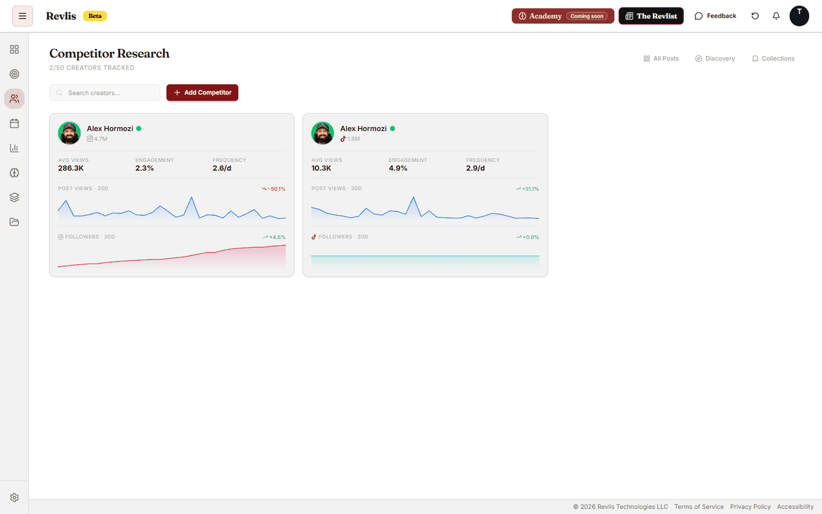Switch to the Discovery tab
This screenshot has width=822, height=514.
pyautogui.click(x=715, y=58)
